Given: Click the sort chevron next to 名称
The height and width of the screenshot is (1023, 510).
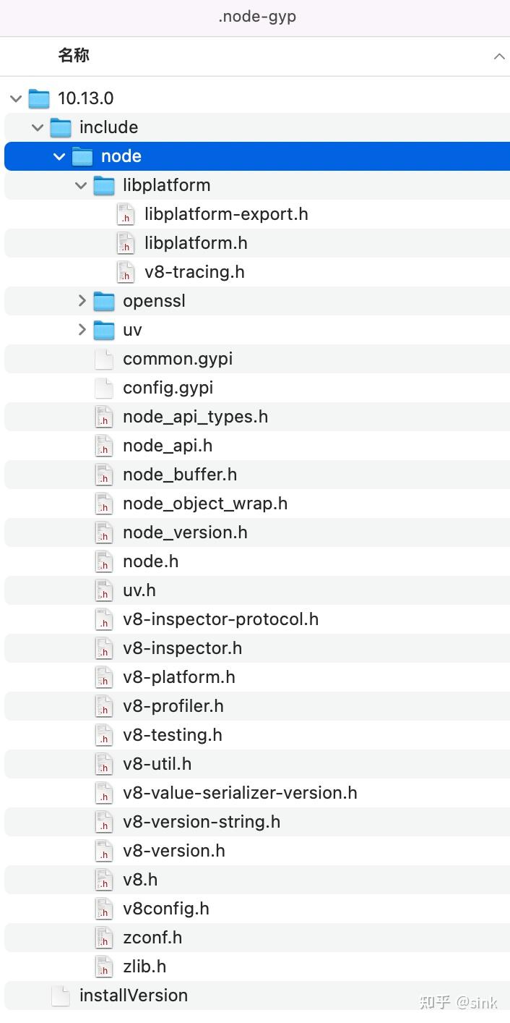Looking at the screenshot, I should pyautogui.click(x=499, y=56).
